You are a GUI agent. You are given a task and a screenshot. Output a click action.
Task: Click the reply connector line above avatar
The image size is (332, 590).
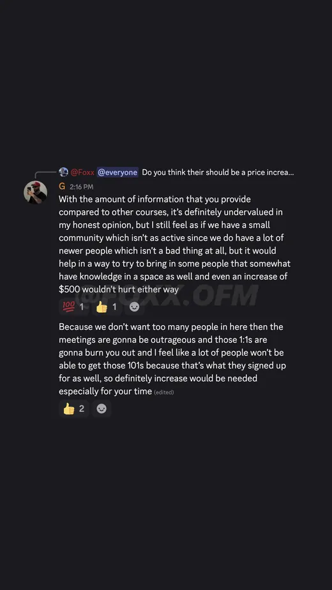point(45,174)
